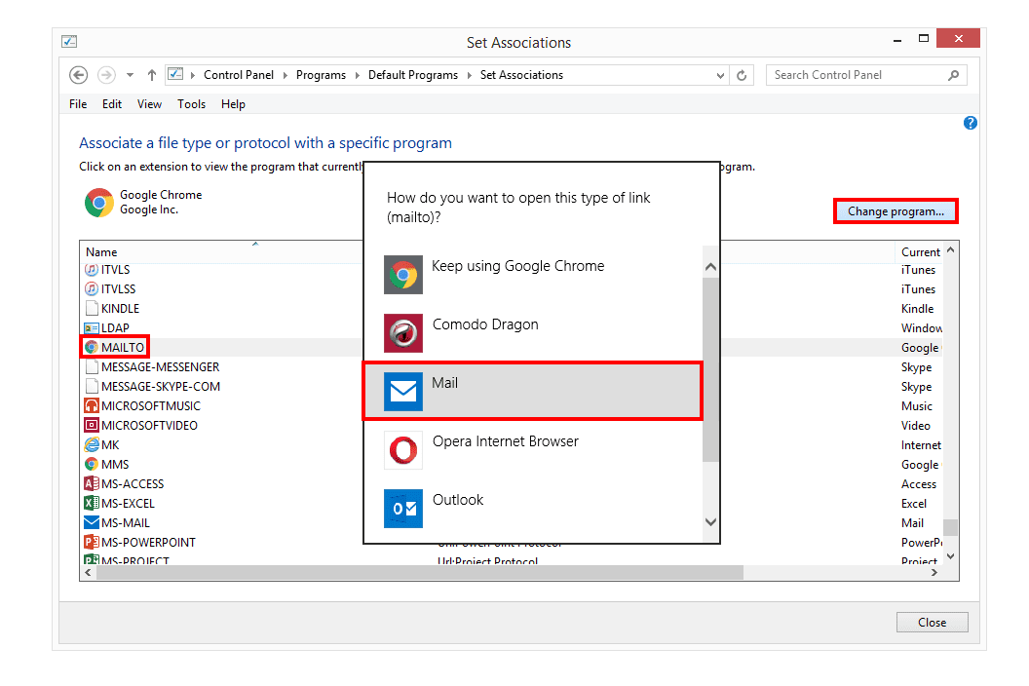The height and width of the screenshot is (686, 1029).
Task: Select the MICROSOFTMUSIC protocol row
Action: click(150, 406)
